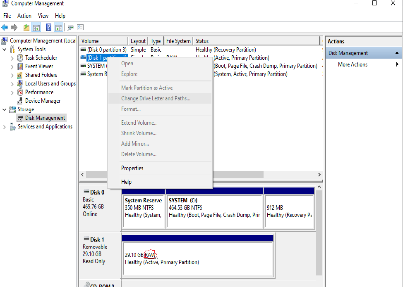Click the blue Help question mark icon
This screenshot has height=287, width=403.
pyautogui.click(x=48, y=27)
